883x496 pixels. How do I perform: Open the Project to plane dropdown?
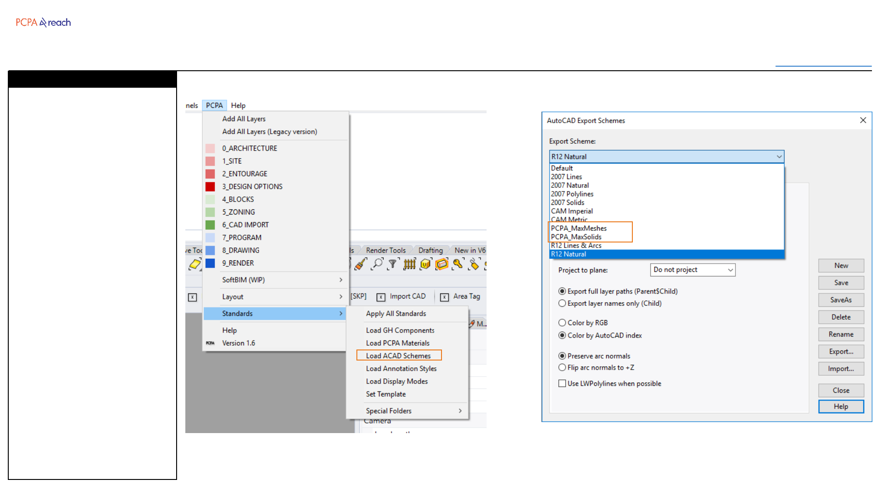[x=693, y=270]
